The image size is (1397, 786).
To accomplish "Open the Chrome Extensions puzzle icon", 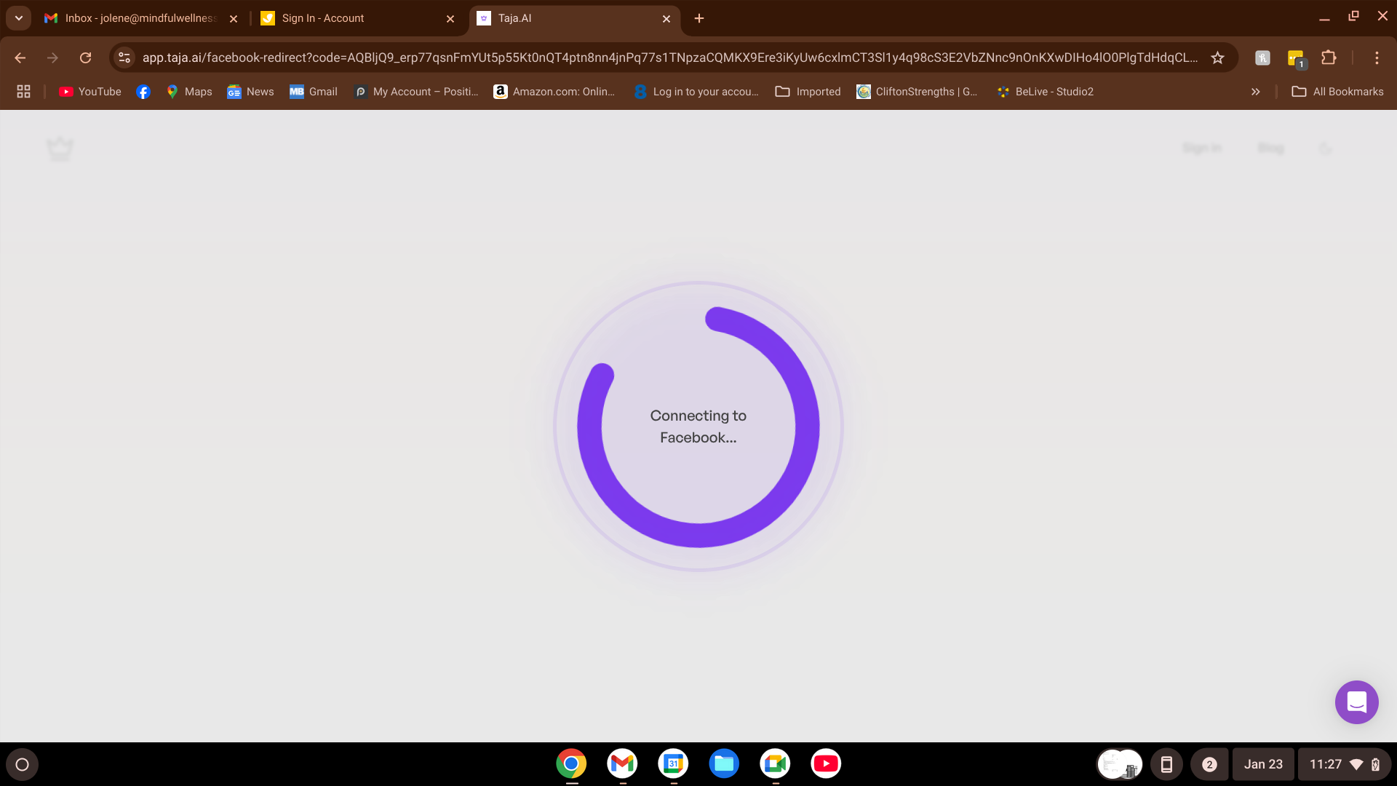I will click(1329, 57).
